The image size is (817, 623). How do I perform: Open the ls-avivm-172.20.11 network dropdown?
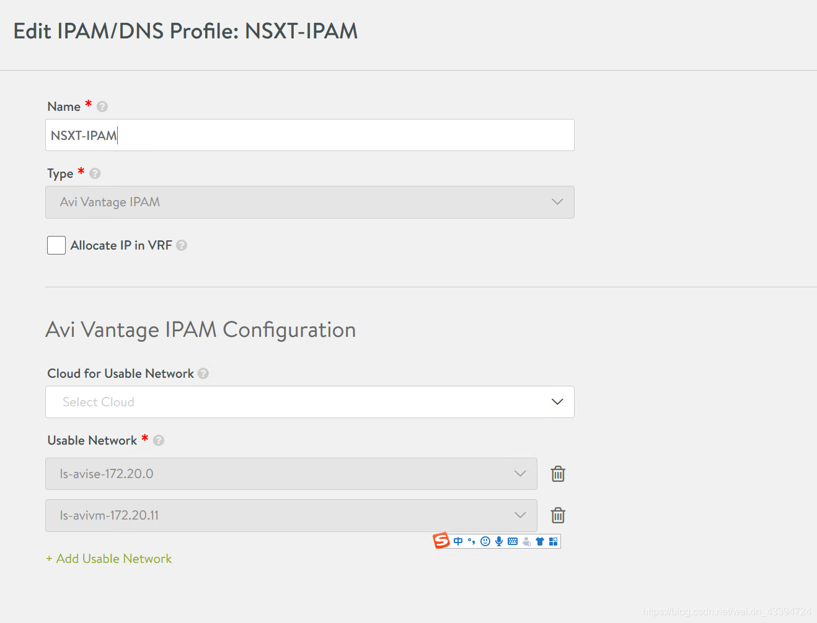(x=291, y=515)
